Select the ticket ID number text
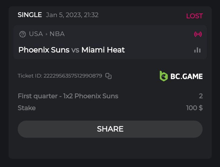This screenshot has height=167, width=220. 73,76
